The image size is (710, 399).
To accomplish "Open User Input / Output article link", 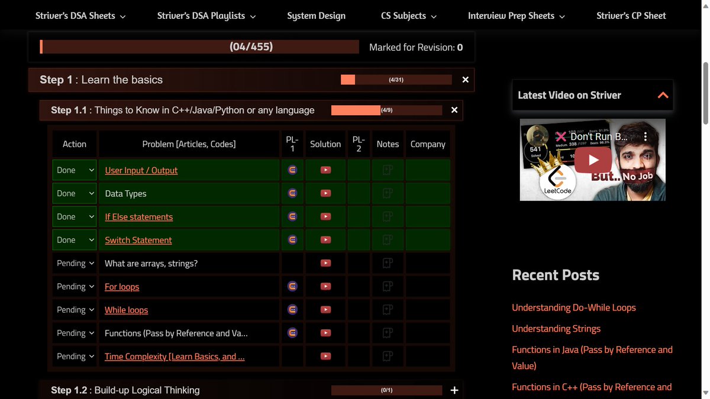I will 141,170.
